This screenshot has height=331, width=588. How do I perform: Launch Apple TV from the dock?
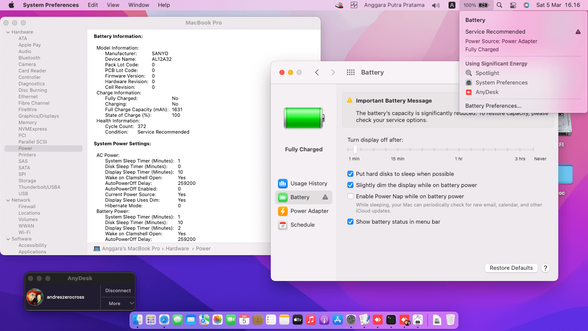[x=297, y=319]
